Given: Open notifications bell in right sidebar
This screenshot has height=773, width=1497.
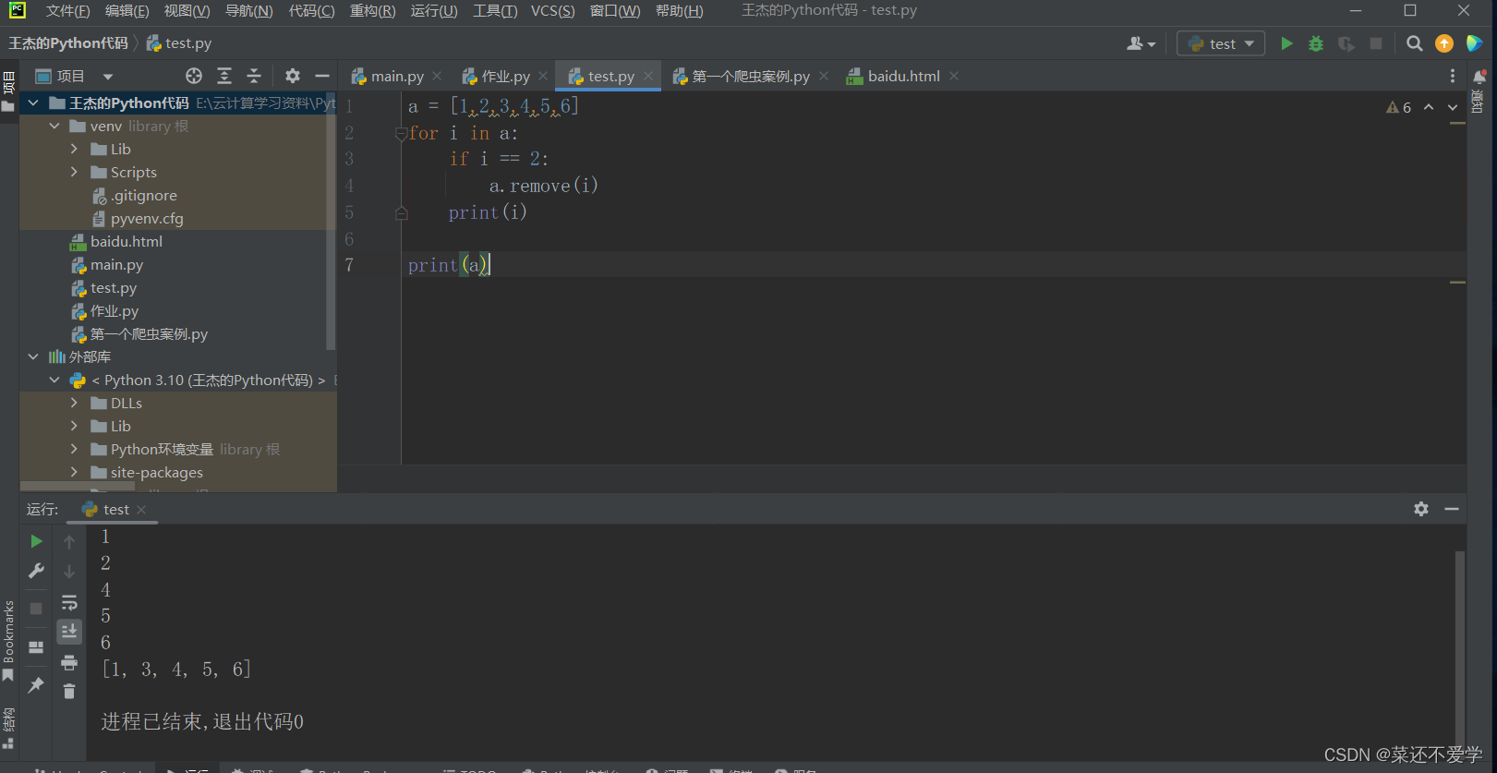Looking at the screenshot, I should point(1479,77).
